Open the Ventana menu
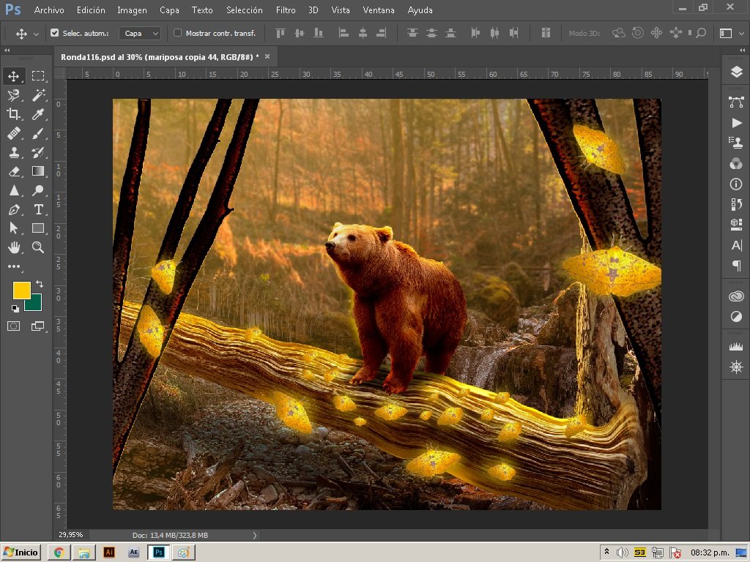This screenshot has width=750, height=562. pyautogui.click(x=379, y=10)
